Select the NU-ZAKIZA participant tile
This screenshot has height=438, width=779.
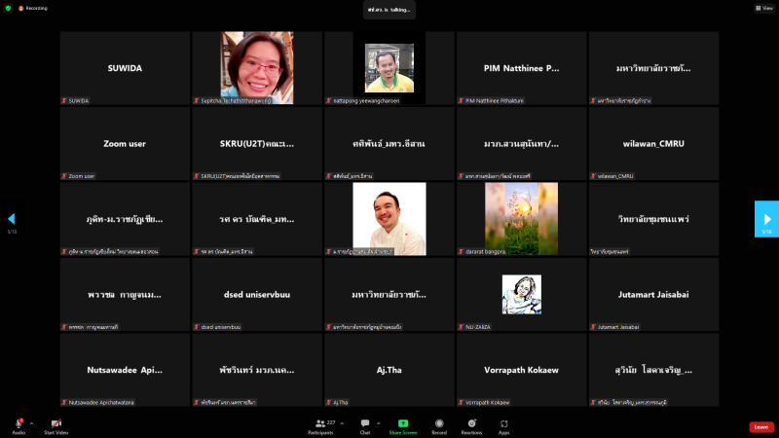[522, 294]
